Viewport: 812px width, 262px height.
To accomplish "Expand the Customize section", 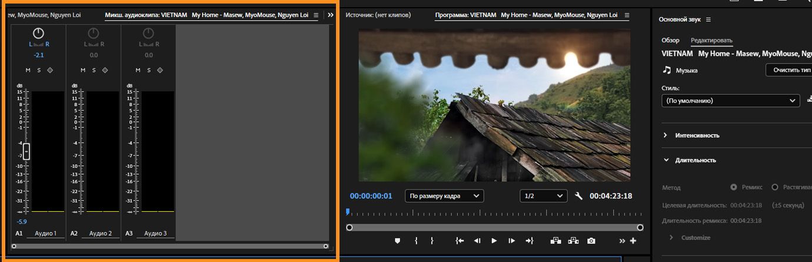I will coord(672,237).
